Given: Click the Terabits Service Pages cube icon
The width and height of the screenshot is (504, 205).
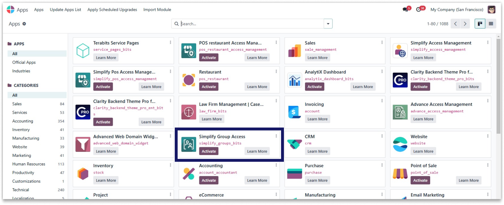Looking at the screenshot, I should coord(83,51).
